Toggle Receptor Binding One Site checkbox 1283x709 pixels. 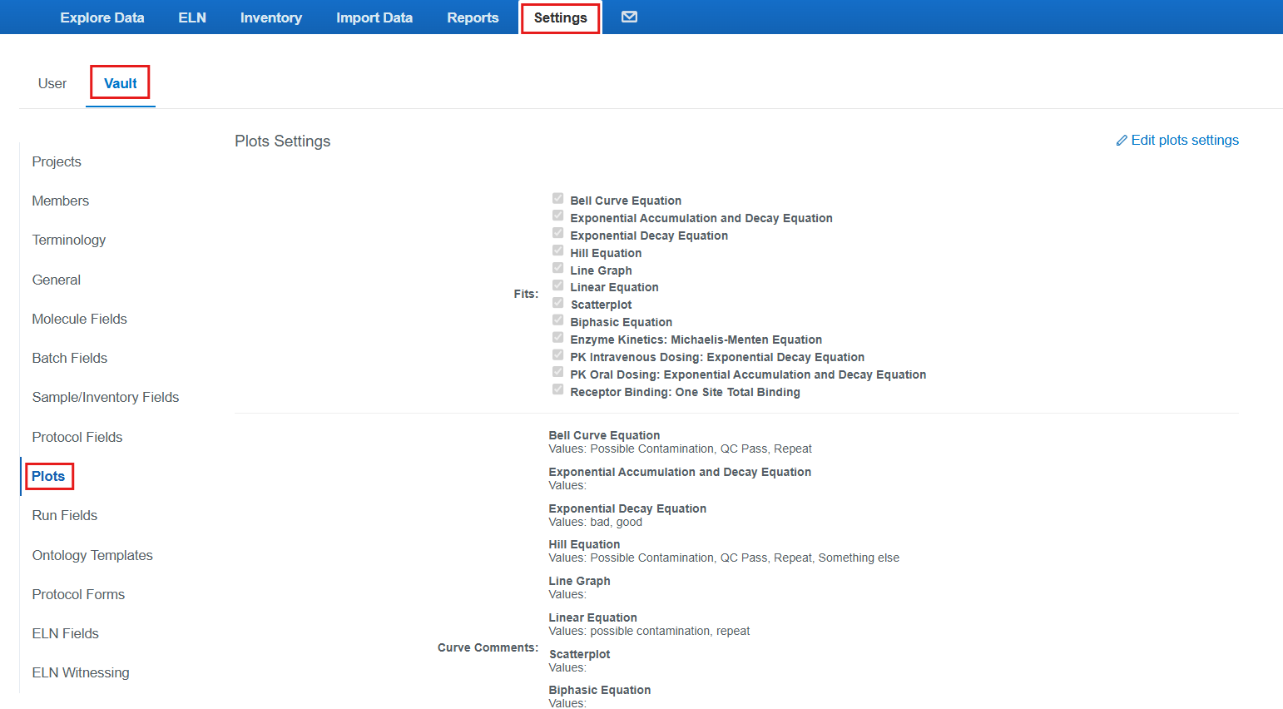coord(558,389)
